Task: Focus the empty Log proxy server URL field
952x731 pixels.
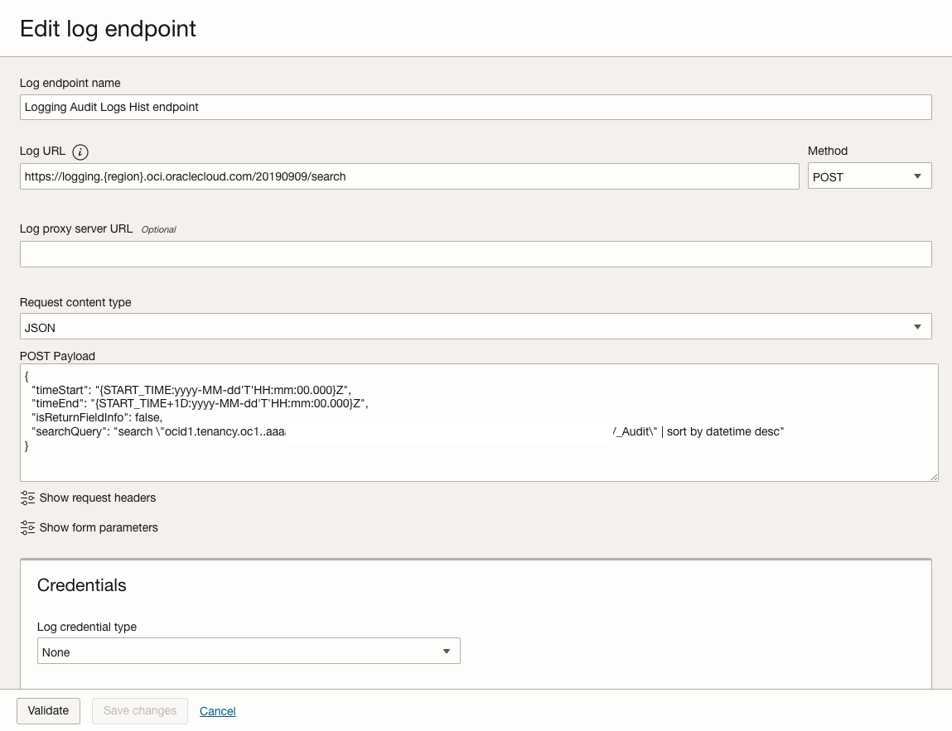Action: tap(476, 253)
